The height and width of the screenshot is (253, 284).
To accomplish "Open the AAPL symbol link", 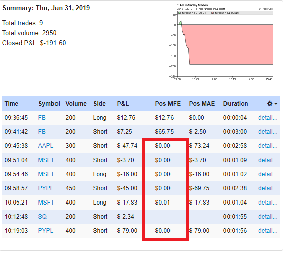I will 46,146.
